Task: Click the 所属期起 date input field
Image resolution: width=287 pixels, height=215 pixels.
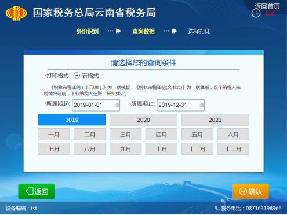Action: pos(96,105)
